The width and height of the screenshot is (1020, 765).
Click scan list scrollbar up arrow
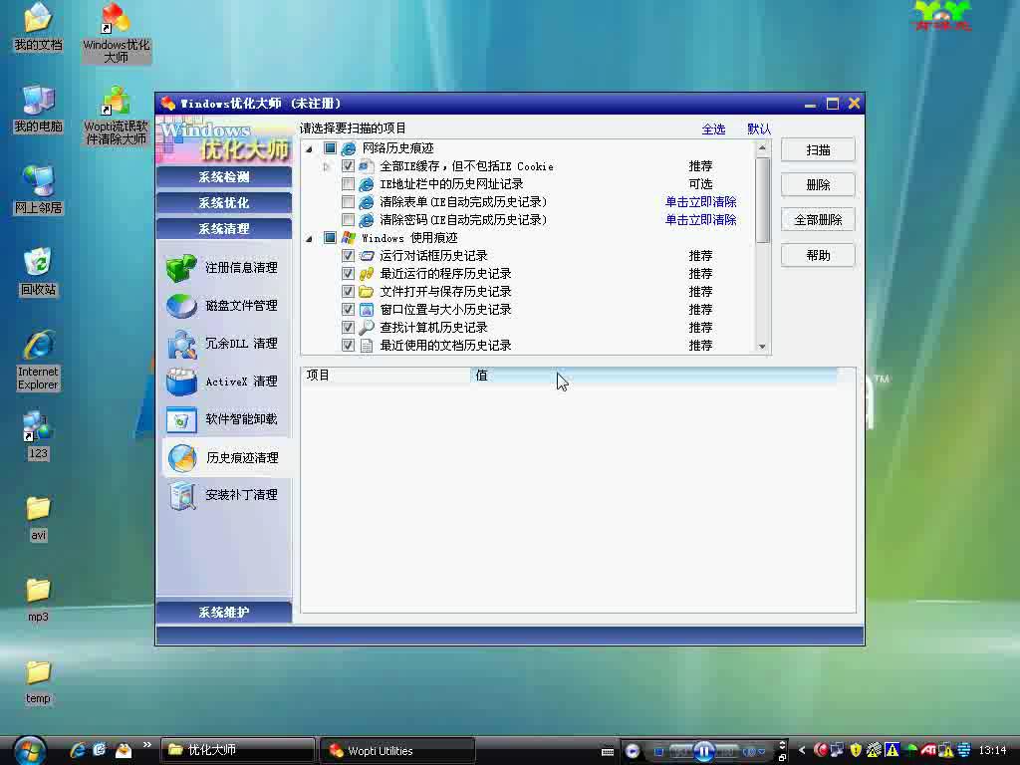pyautogui.click(x=762, y=148)
